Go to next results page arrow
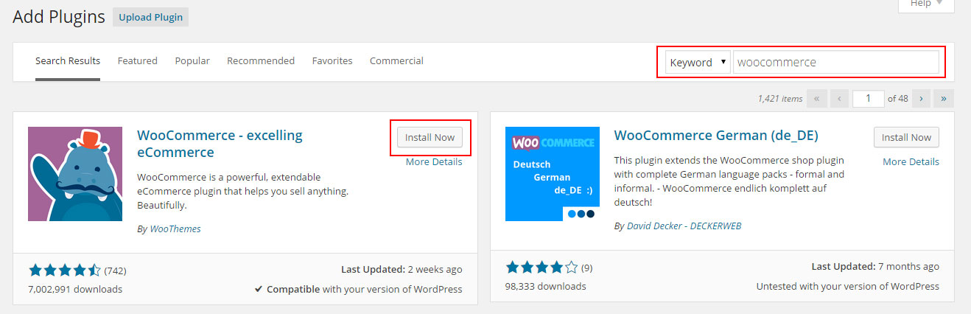 (921, 99)
